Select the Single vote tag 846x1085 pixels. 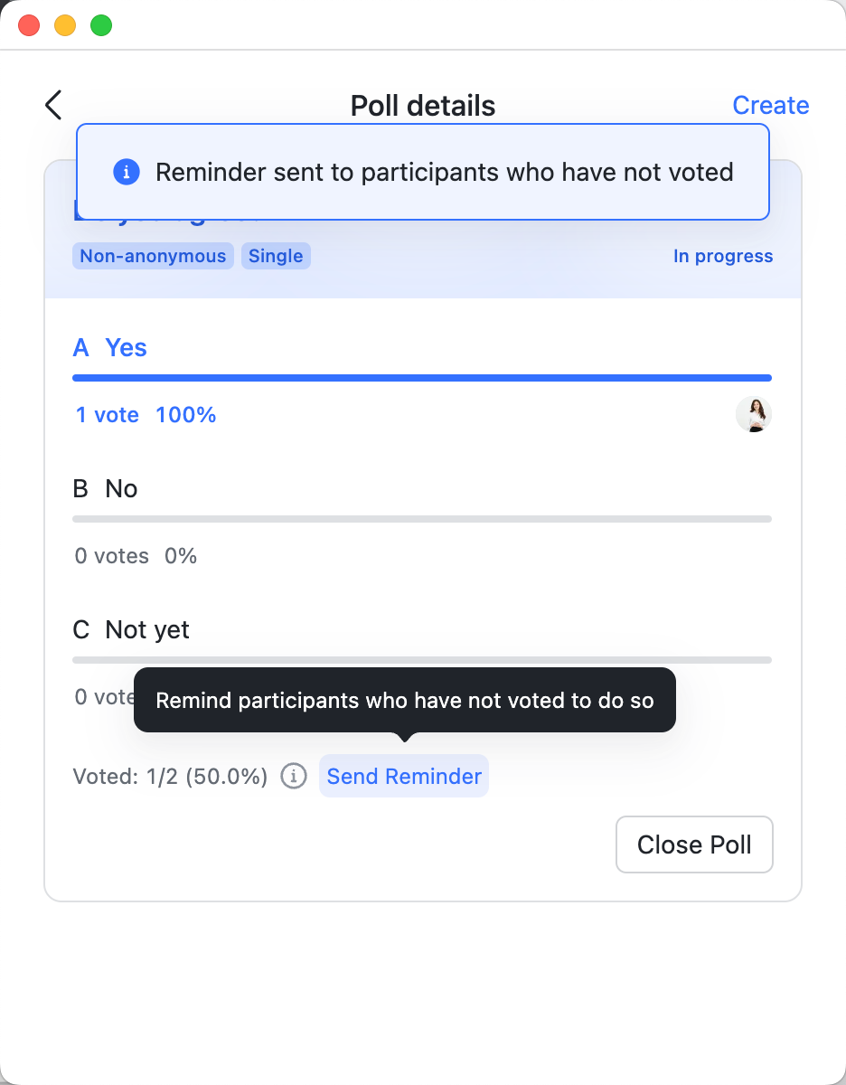(276, 256)
